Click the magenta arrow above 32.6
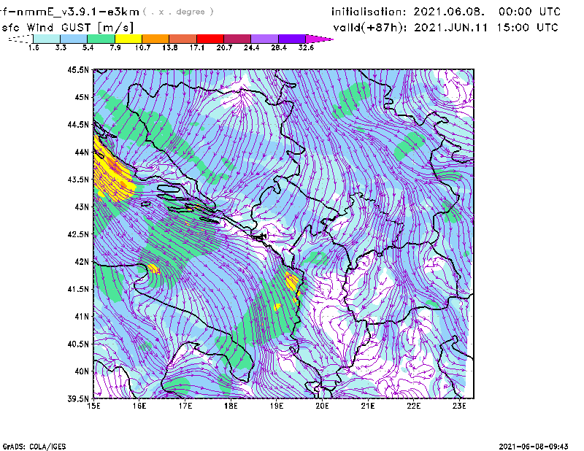Screen dimensions: 584x451 319,39
